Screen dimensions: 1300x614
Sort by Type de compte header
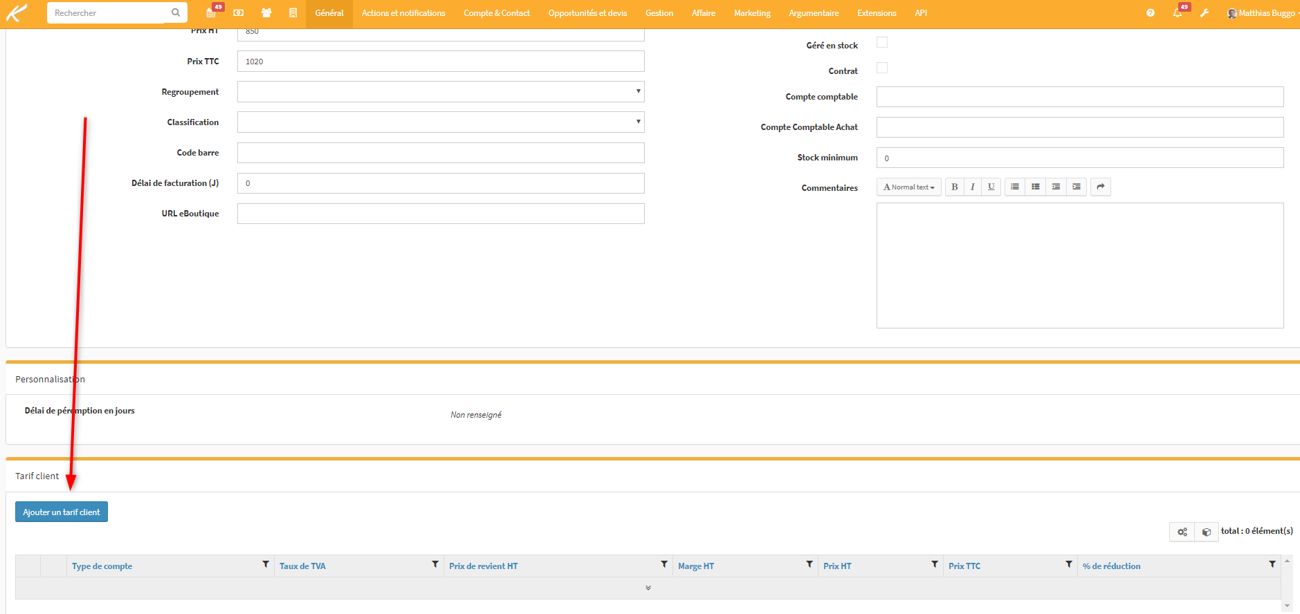click(102, 566)
